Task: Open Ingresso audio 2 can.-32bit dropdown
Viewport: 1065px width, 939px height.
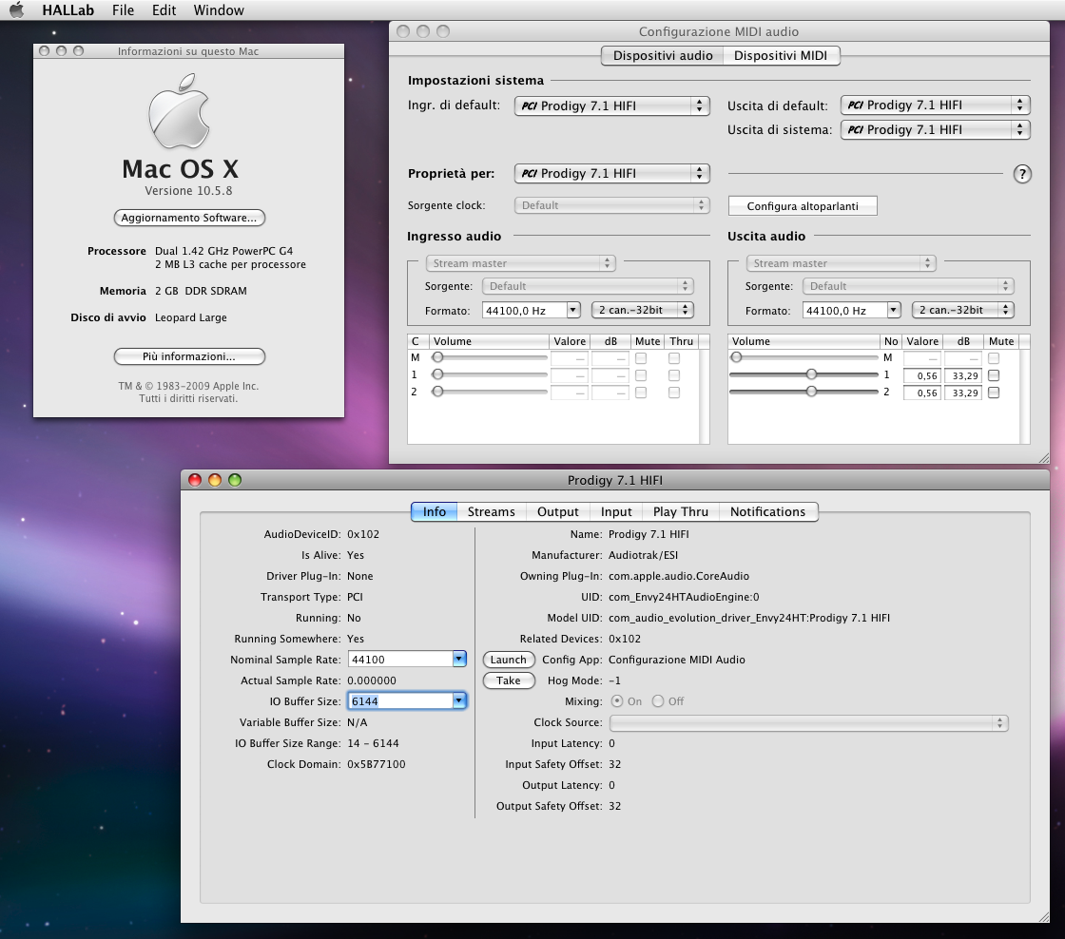Action: coord(643,310)
